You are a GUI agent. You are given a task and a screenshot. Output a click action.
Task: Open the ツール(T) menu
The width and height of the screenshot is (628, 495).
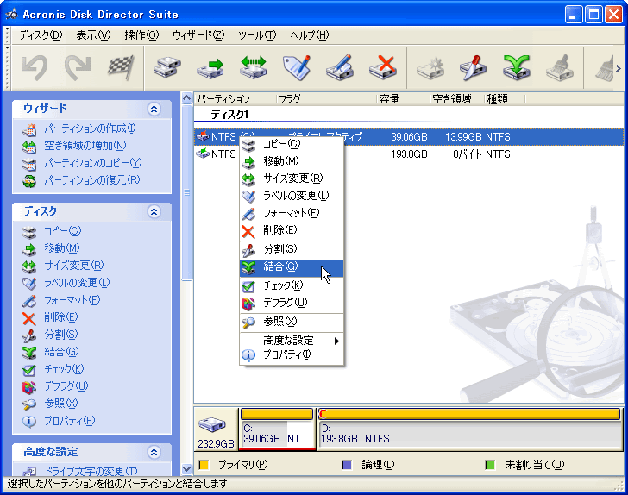pyautogui.click(x=257, y=35)
